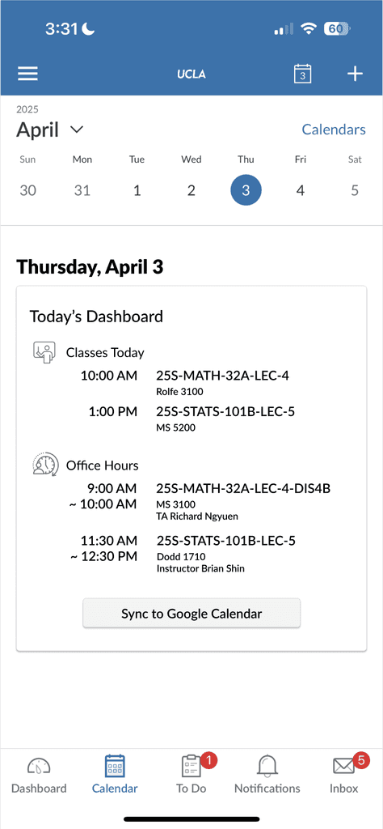
Task: Open the hamburger menu
Action: (x=28, y=74)
